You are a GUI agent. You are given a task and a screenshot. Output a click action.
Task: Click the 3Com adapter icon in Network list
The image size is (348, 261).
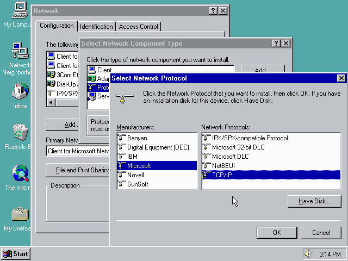(x=51, y=75)
